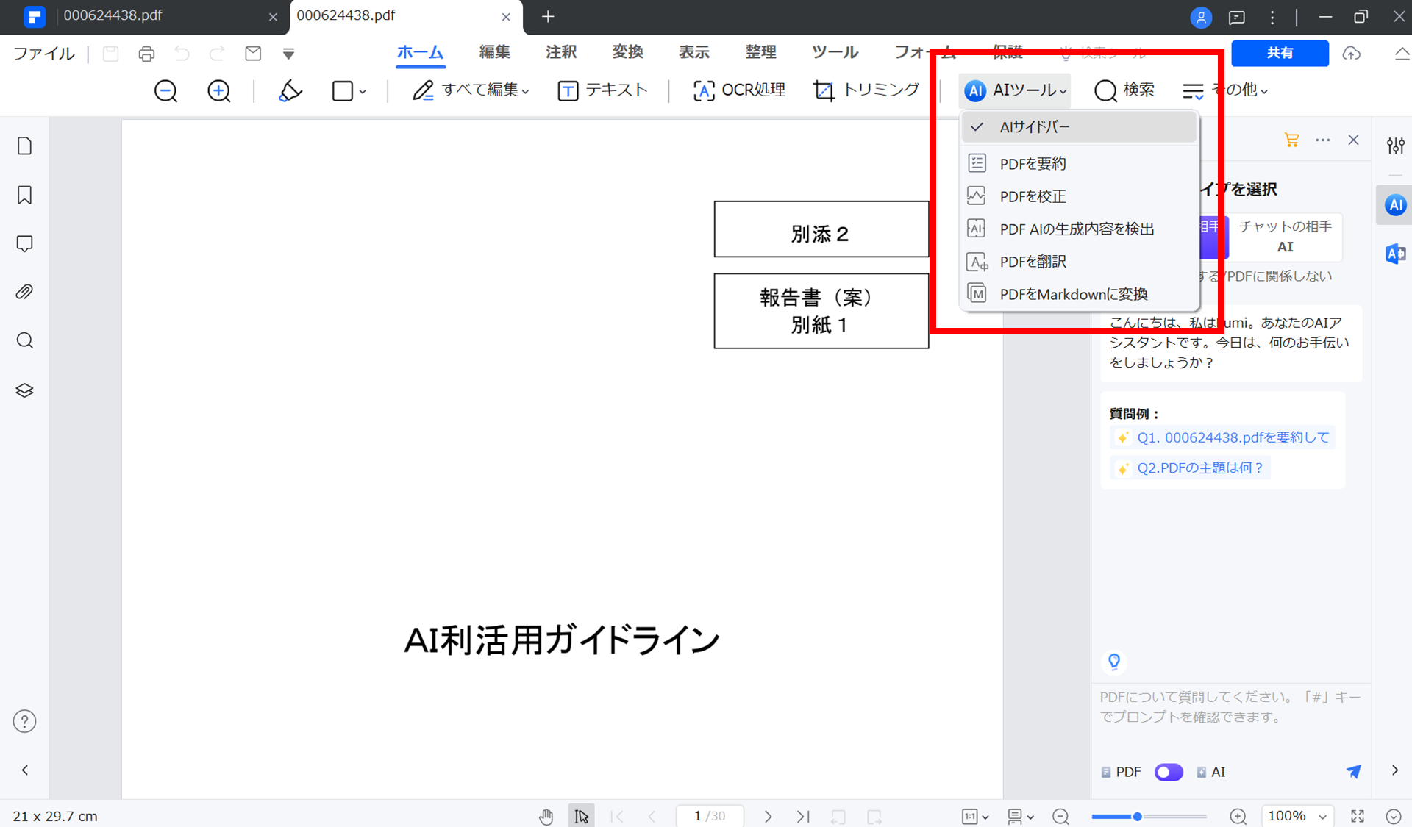Viewport: 1412px width, 827px height.
Task: Click Q2.PDFの主題は何？ suggestion link
Action: [x=1199, y=468]
